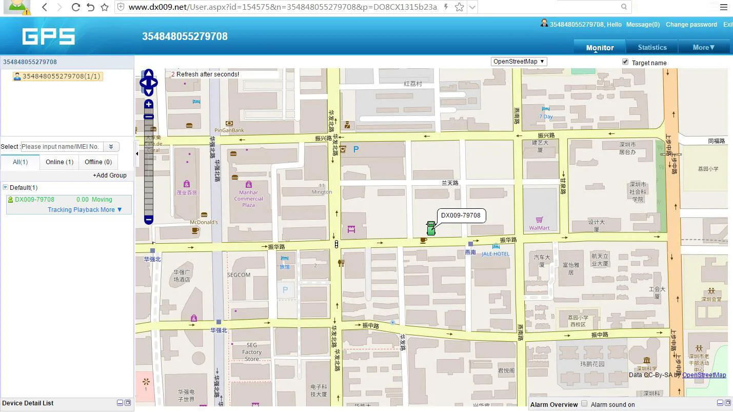
Task: Click the site security shield icon
Action: pyautogui.click(x=121, y=7)
